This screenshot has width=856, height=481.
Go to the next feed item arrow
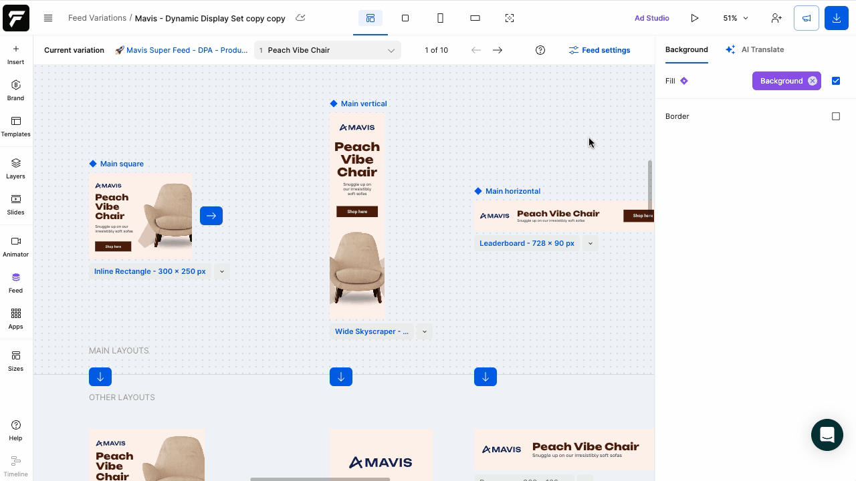pyautogui.click(x=498, y=50)
